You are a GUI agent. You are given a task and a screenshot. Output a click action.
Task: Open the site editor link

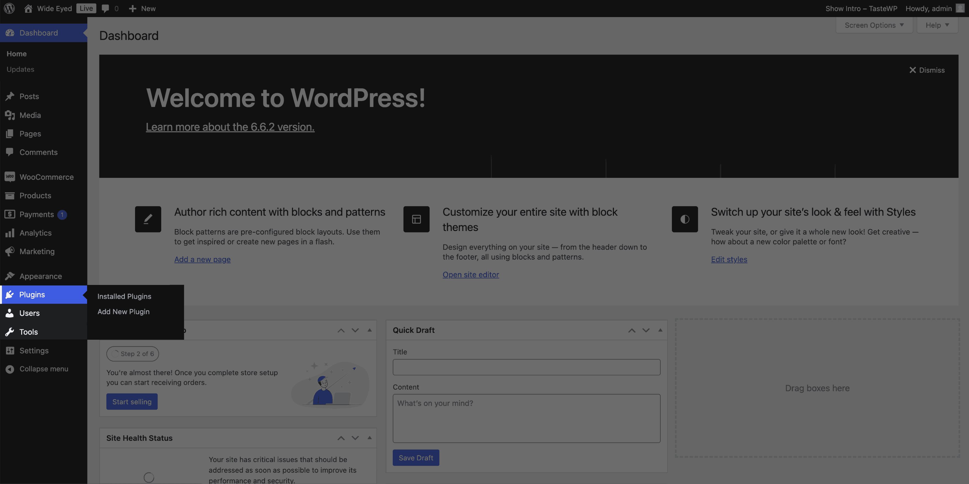pos(470,275)
